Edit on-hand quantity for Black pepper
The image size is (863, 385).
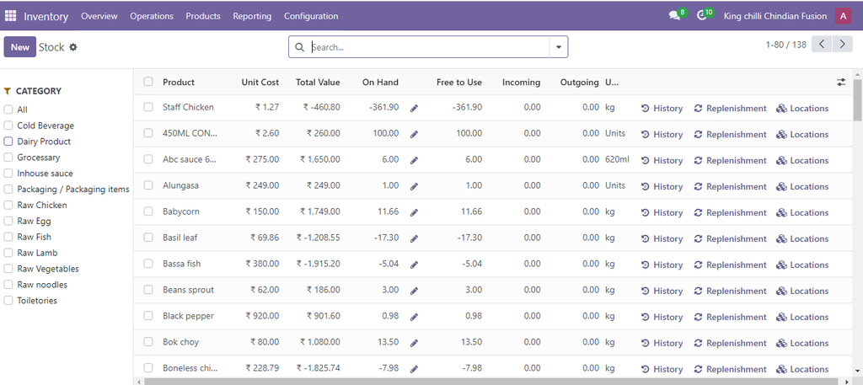(414, 317)
